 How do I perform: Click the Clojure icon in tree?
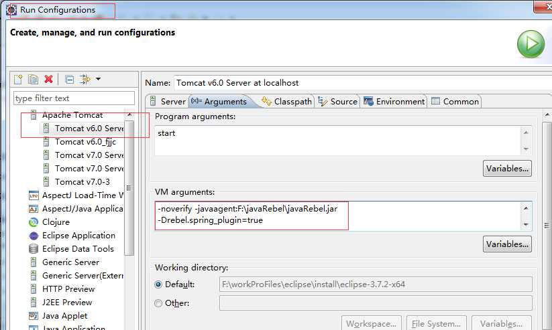33,222
